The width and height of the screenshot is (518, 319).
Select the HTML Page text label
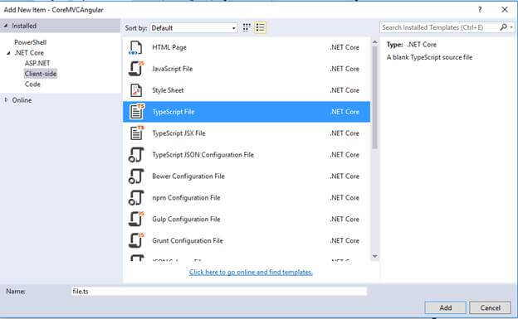pyautogui.click(x=169, y=47)
